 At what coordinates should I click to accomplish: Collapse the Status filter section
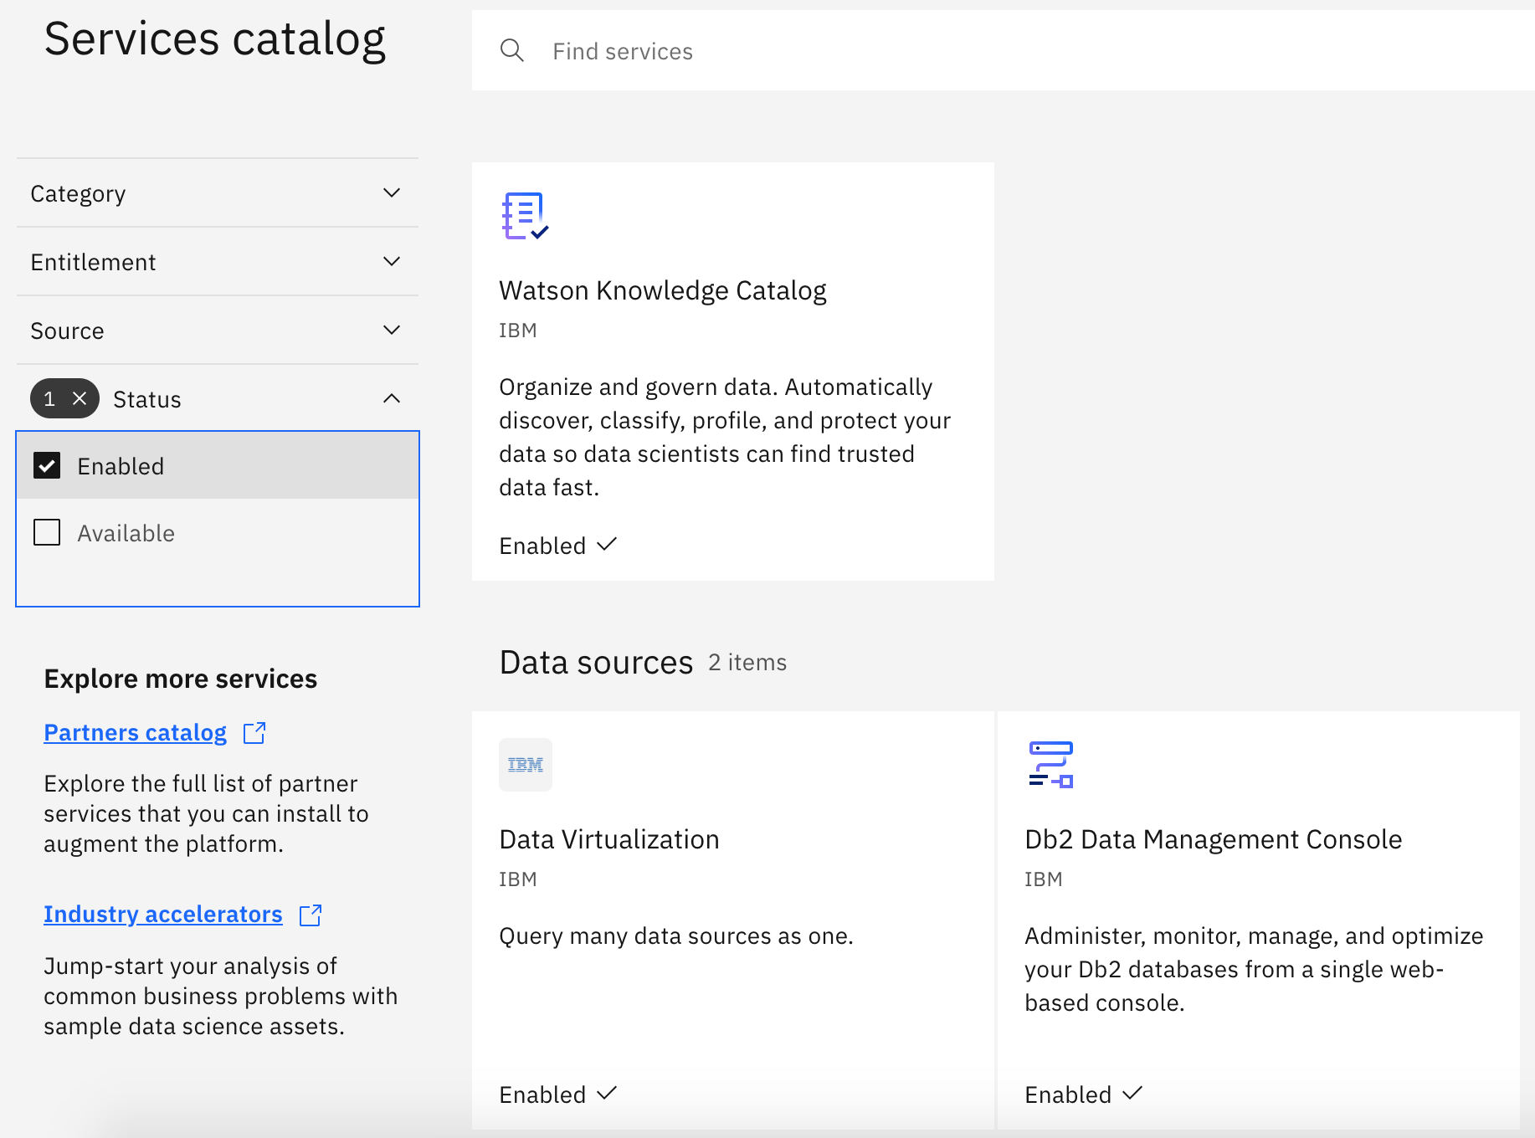coord(391,398)
